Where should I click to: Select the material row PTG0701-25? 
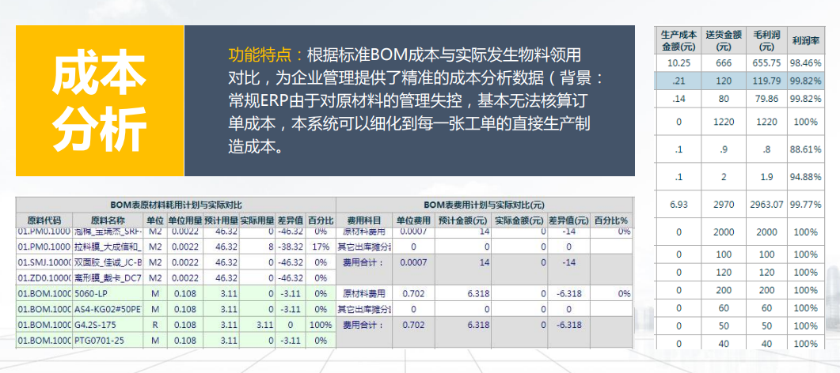coord(108,341)
